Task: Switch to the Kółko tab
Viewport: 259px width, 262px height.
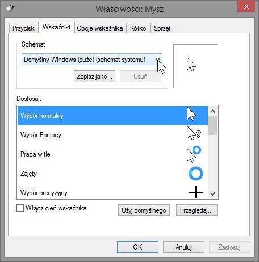Action: (x=138, y=28)
